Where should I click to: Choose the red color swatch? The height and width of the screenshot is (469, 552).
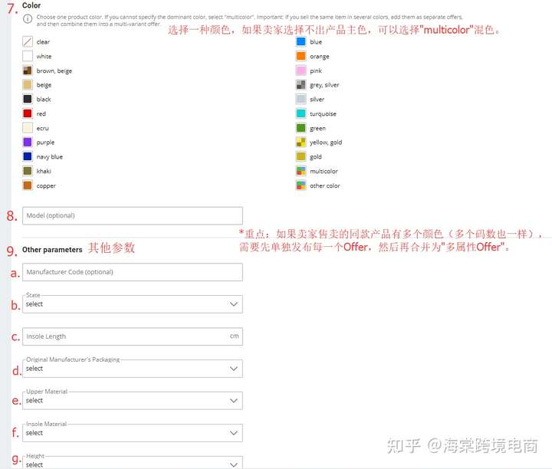coord(28,113)
